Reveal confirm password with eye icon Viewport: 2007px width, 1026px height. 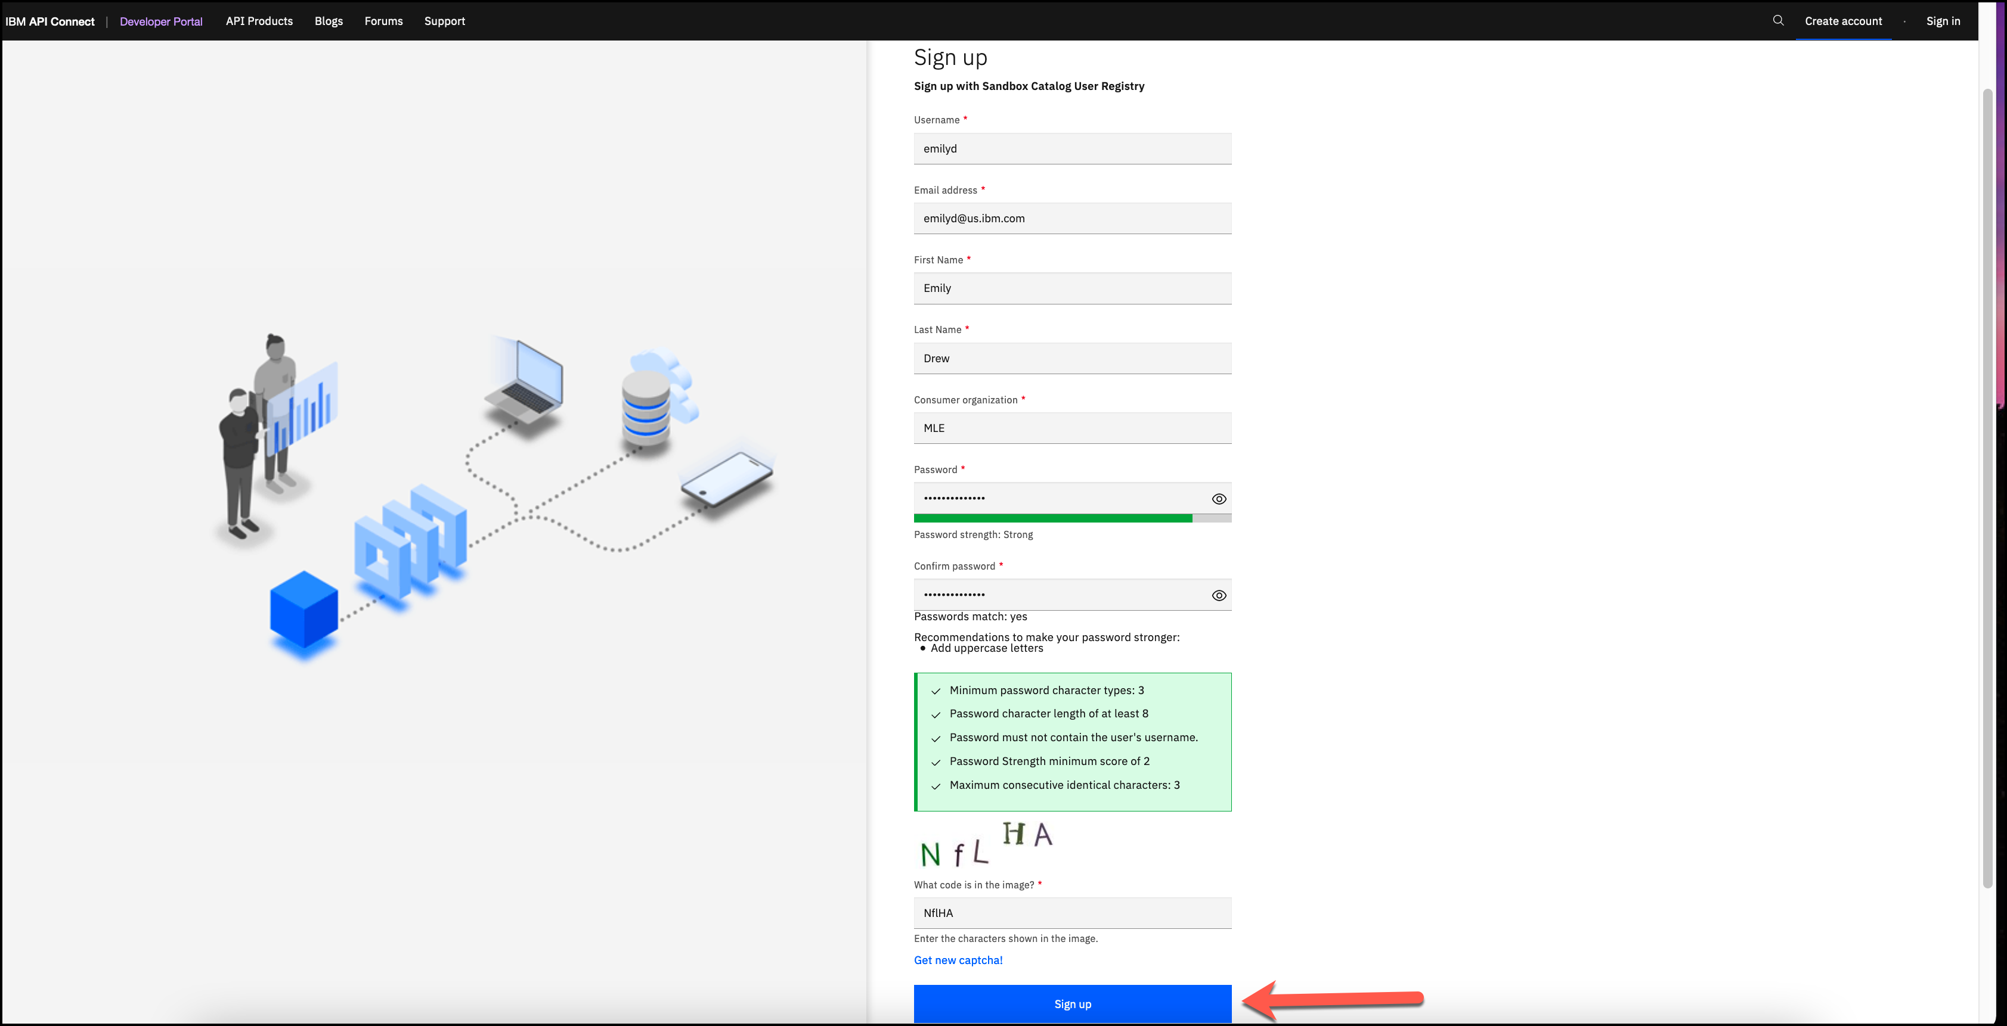click(1219, 595)
